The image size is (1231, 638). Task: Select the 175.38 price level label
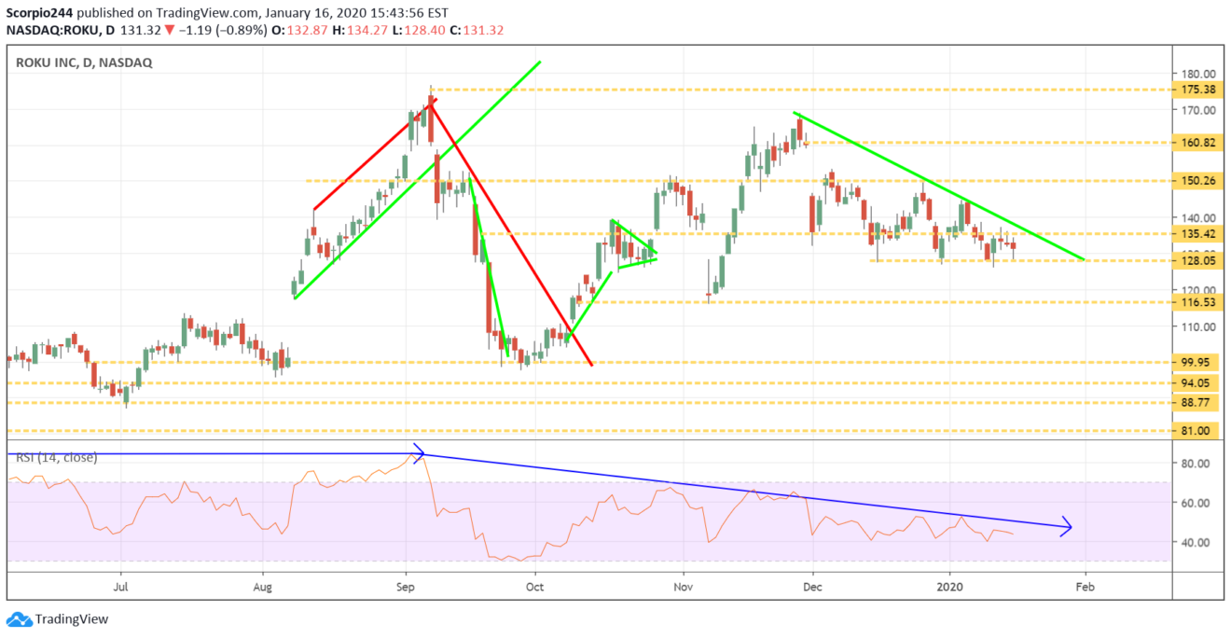coord(1196,90)
